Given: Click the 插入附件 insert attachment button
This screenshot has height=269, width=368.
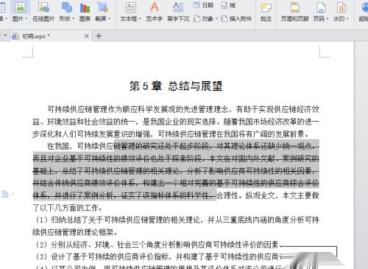Looking at the screenshot, I should [236, 18].
